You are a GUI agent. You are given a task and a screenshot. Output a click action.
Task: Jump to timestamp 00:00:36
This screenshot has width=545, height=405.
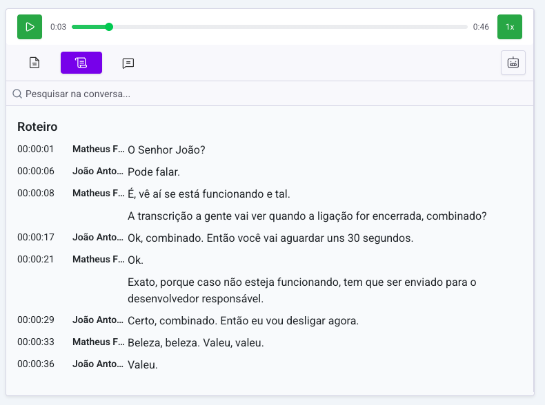coord(36,364)
